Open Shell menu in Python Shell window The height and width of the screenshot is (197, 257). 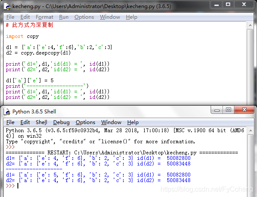(41, 122)
